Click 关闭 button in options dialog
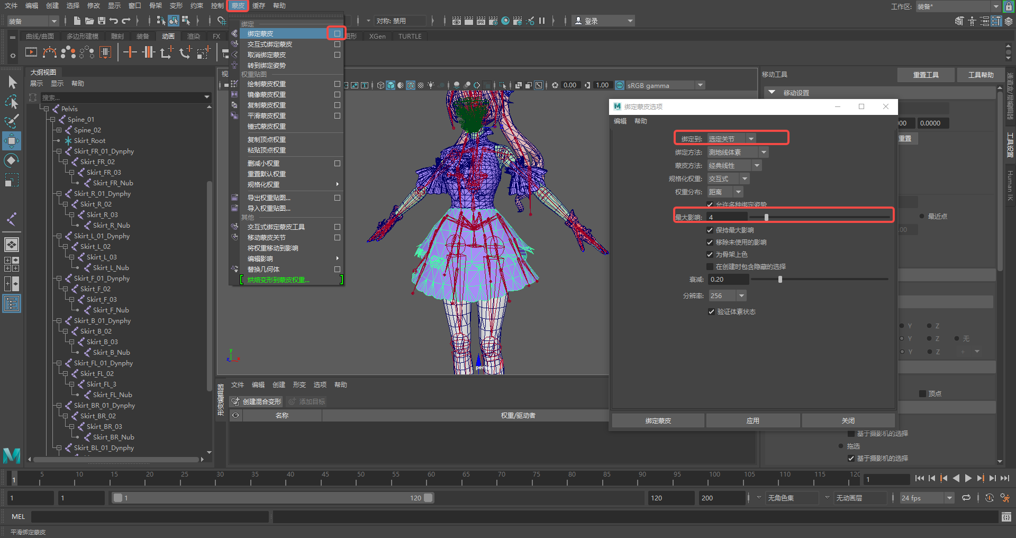This screenshot has height=538, width=1016. pos(848,420)
